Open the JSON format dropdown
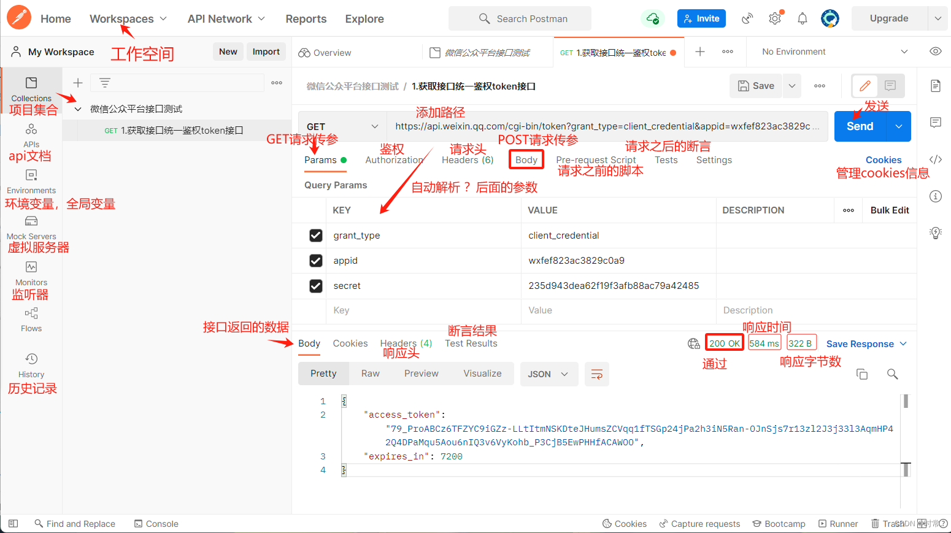The height and width of the screenshot is (533, 951). pyautogui.click(x=549, y=374)
